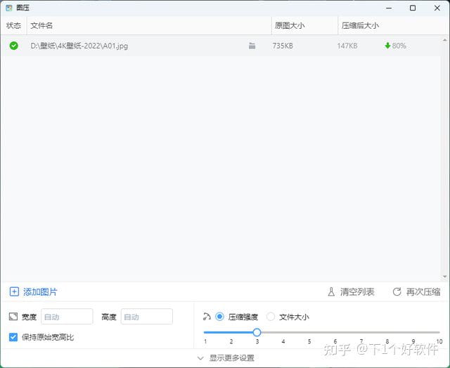Minimize the 图压 window
Screen dimensions: 450x368
(x=389, y=8)
